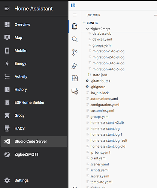157x188 pixels.
Task: Collapse the Home Assistant sidebar menu icon
Action: pyautogui.click(x=7, y=9)
